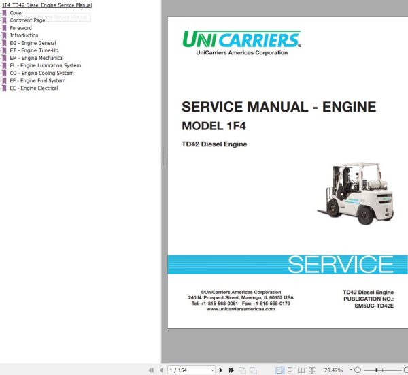The width and height of the screenshot is (408, 375).
Task: Open EL - Engine Lubrication System bookmark
Action: coord(46,65)
